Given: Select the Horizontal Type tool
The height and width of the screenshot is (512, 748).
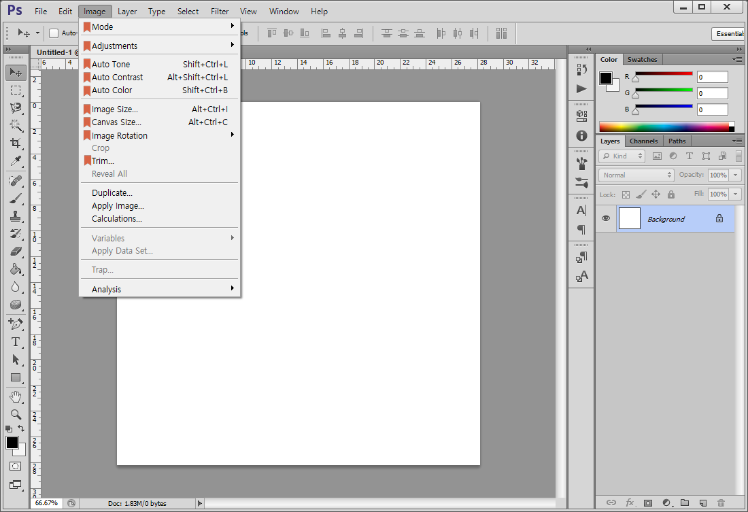Looking at the screenshot, I should (x=16, y=341).
